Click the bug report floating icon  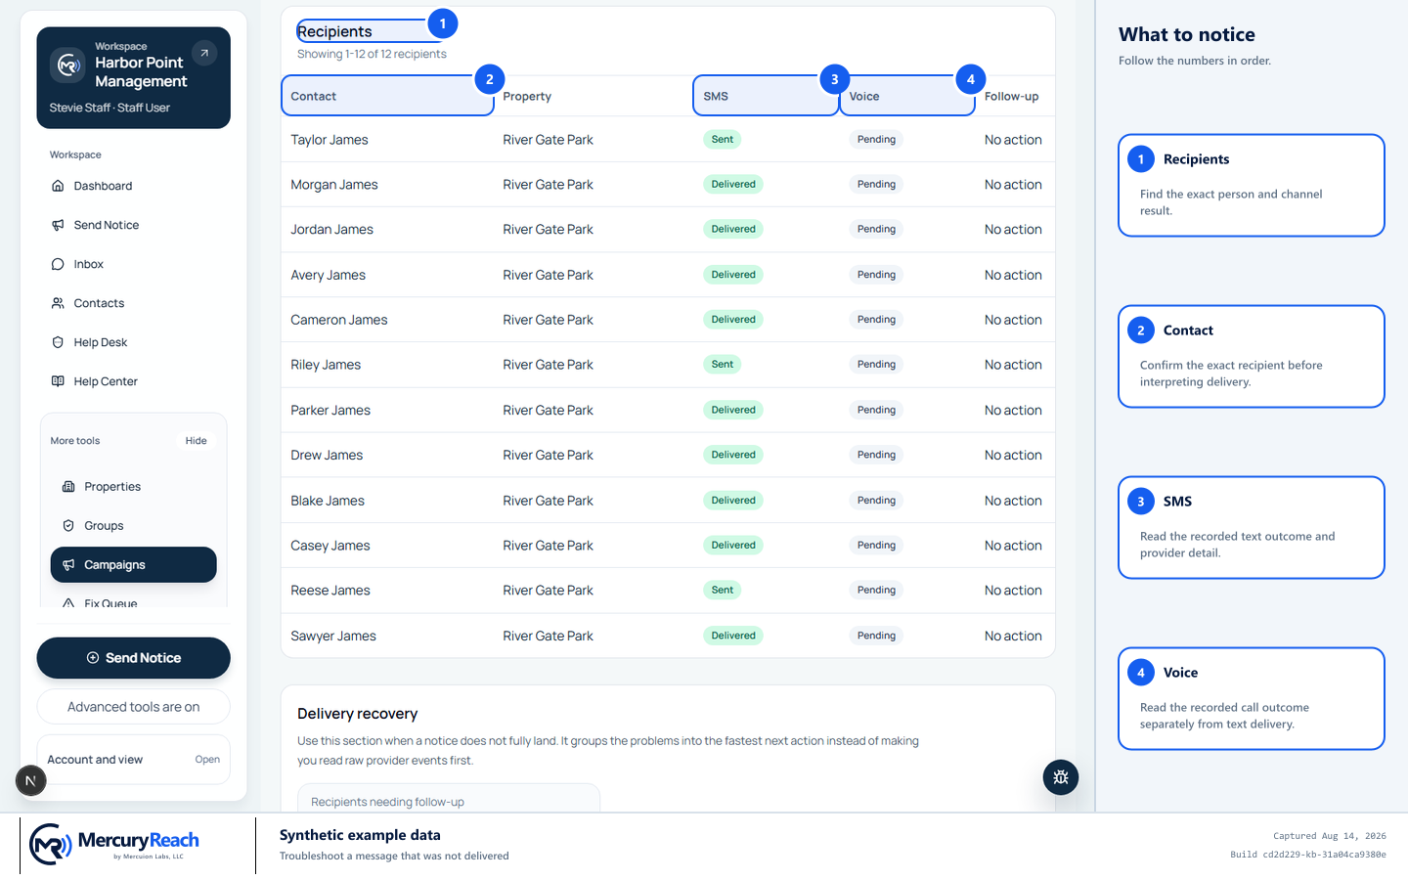coord(1061,777)
